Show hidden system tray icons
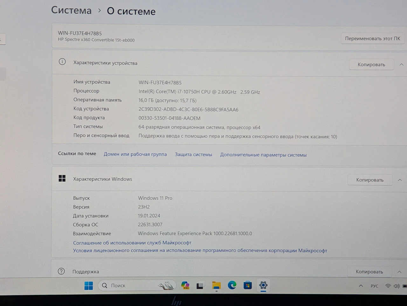The width and height of the screenshot is (407, 306). [x=361, y=286]
